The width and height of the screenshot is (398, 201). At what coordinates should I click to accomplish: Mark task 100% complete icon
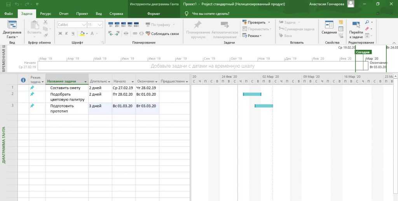point(136,25)
